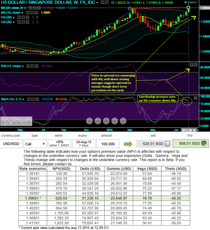210x230 pixels.
Task: Click Stoch value 86.0250
Action: point(61,99)
